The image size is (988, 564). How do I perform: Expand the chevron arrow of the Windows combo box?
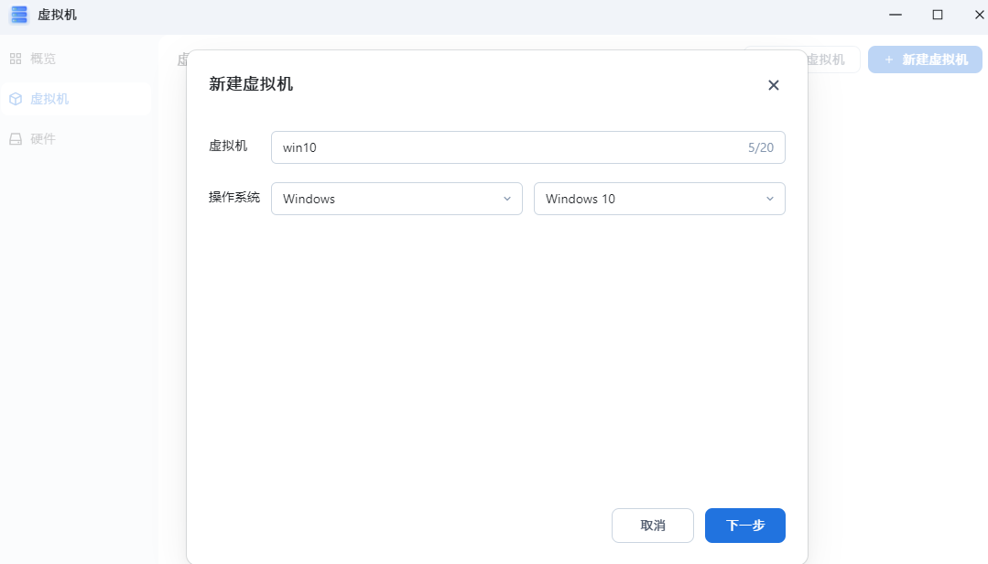(x=506, y=199)
